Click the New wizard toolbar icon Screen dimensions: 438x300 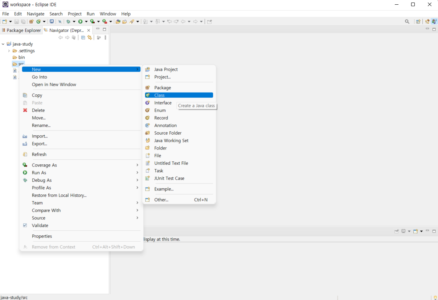pyautogui.click(x=4, y=22)
